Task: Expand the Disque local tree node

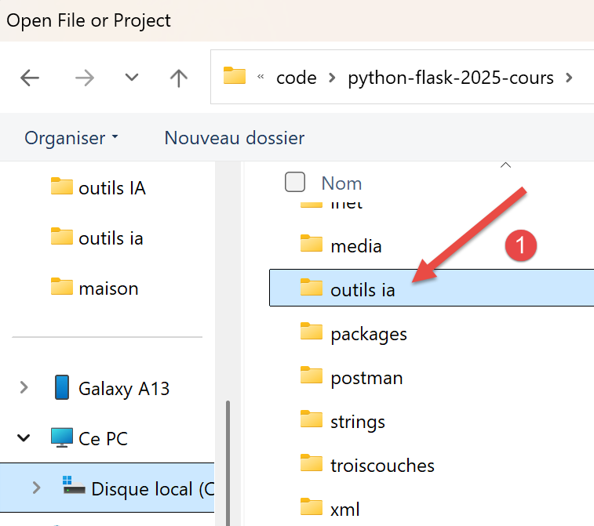Action: tap(36, 488)
